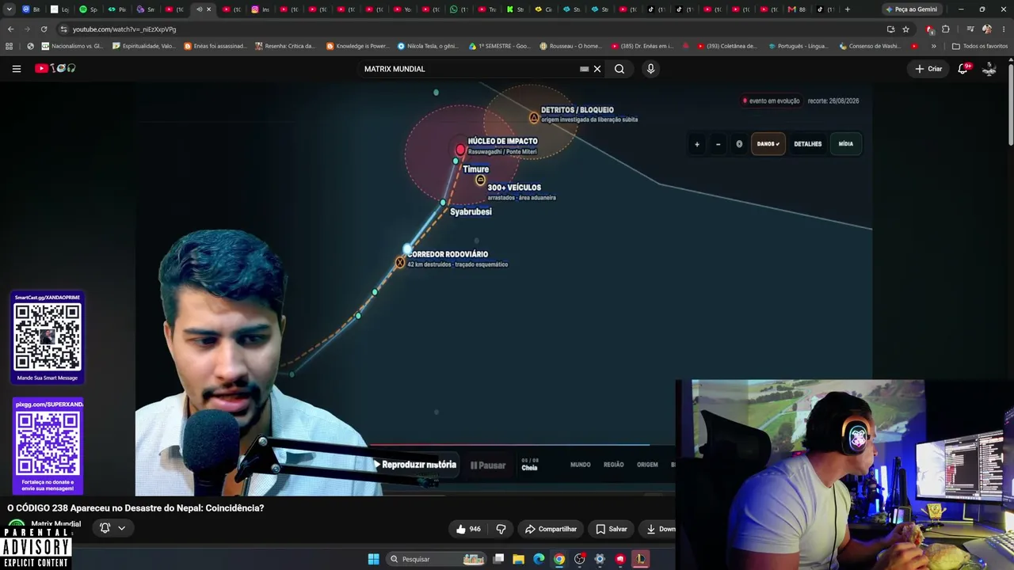Open the DANOS dropdown filter
Image resolution: width=1014 pixels, height=570 pixels.
[768, 144]
